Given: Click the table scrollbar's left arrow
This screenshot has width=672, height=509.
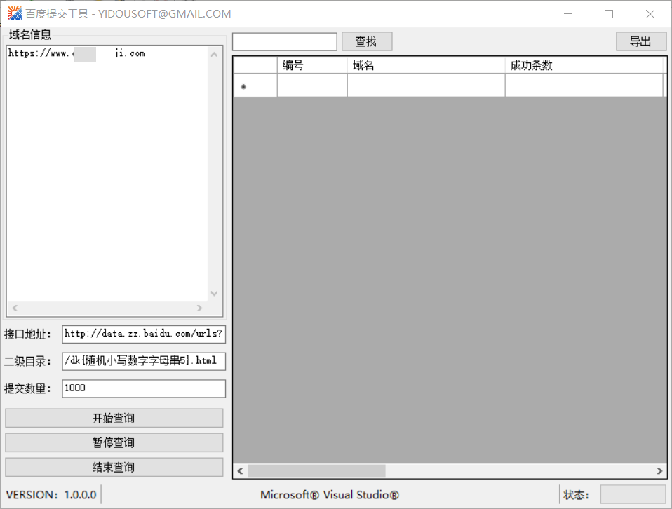Looking at the screenshot, I should (x=241, y=471).
